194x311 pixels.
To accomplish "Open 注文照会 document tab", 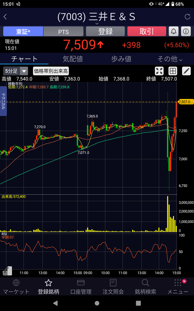I will point(113,287).
